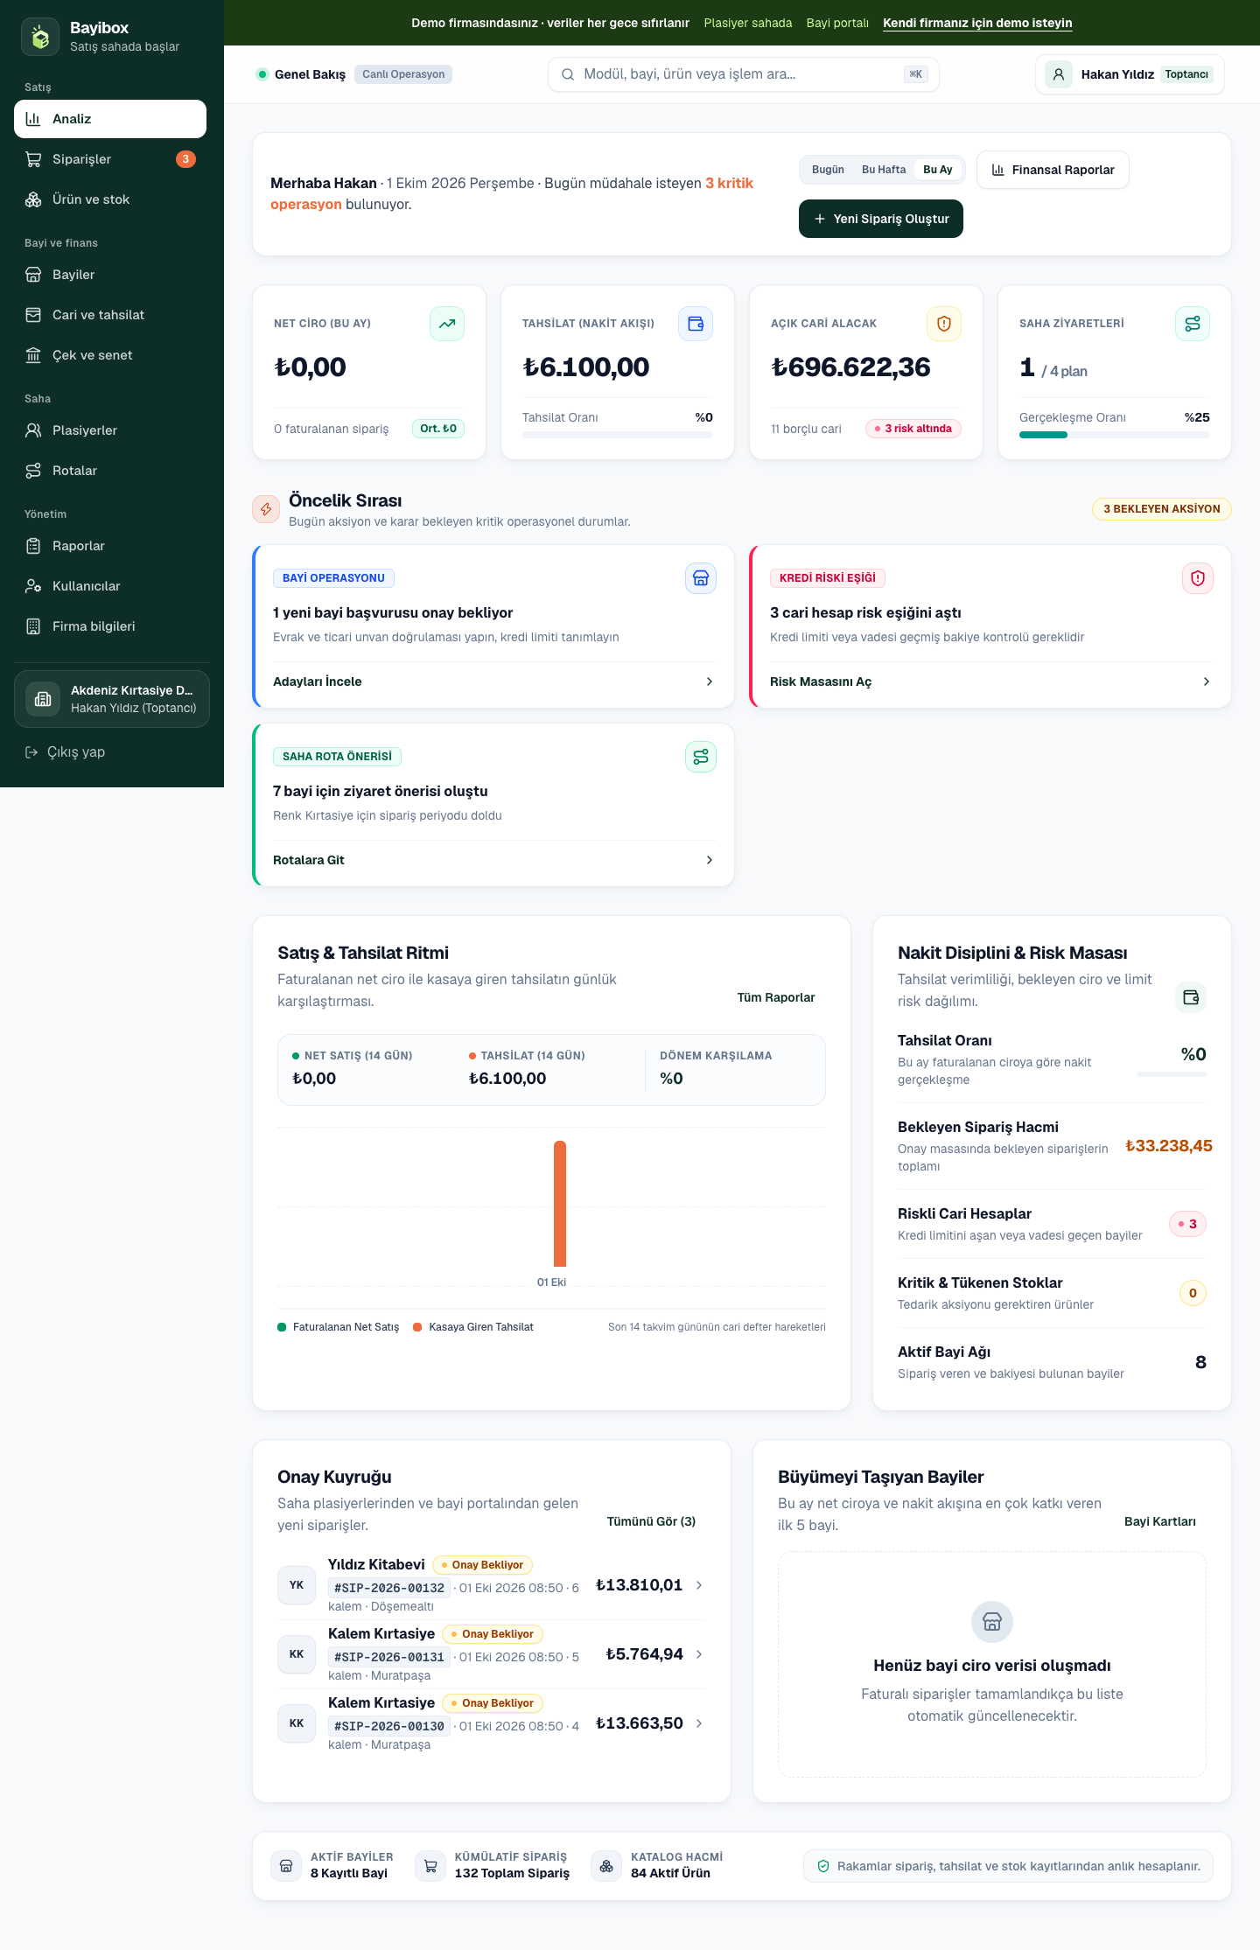Click the Gerçekleşme Oranı progress bar
Image resolution: width=1260 pixels, height=1950 pixels.
tap(1115, 435)
